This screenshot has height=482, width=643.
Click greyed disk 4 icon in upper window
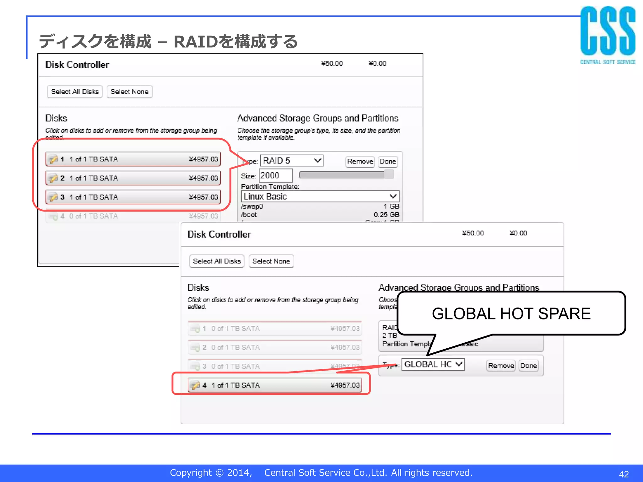(53, 216)
